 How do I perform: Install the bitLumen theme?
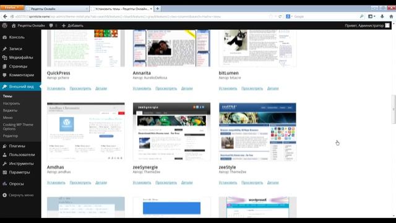[228, 88]
